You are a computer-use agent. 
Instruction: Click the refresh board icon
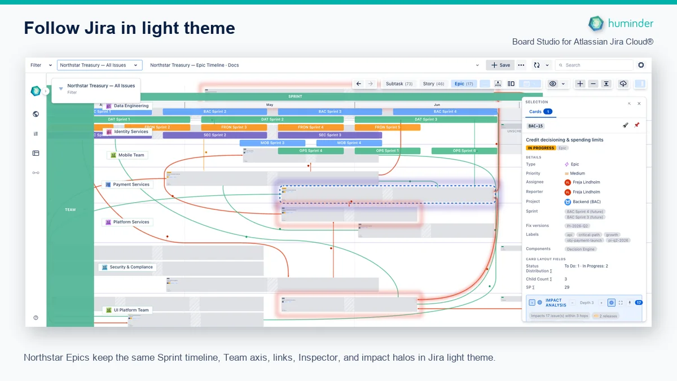tap(537, 65)
